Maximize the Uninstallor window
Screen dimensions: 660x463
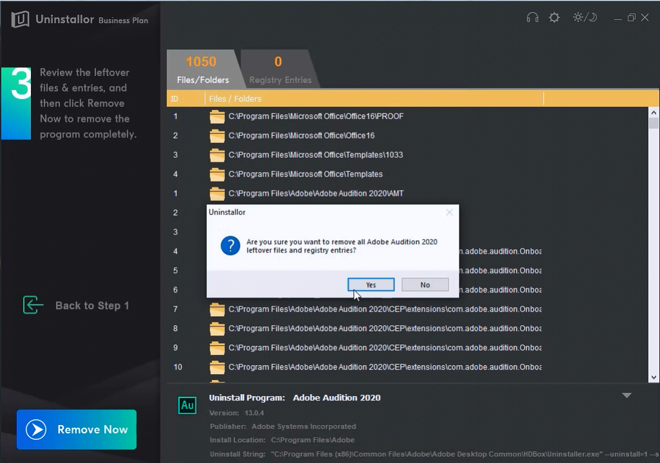tap(632, 17)
